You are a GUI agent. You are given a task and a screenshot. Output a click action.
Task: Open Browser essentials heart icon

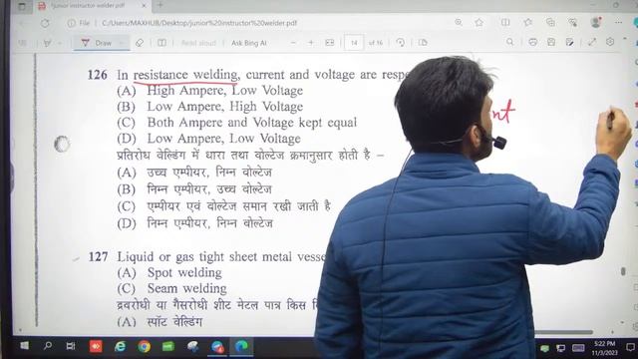(573, 22)
